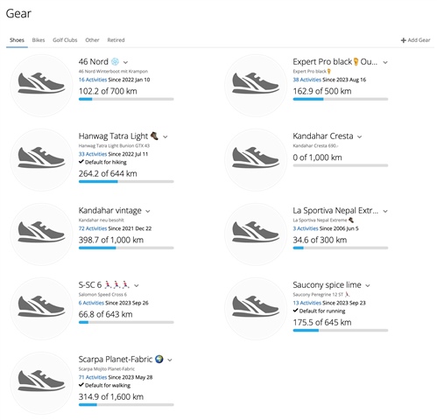
Task: Click the 46 Nord title
Action: (x=94, y=61)
